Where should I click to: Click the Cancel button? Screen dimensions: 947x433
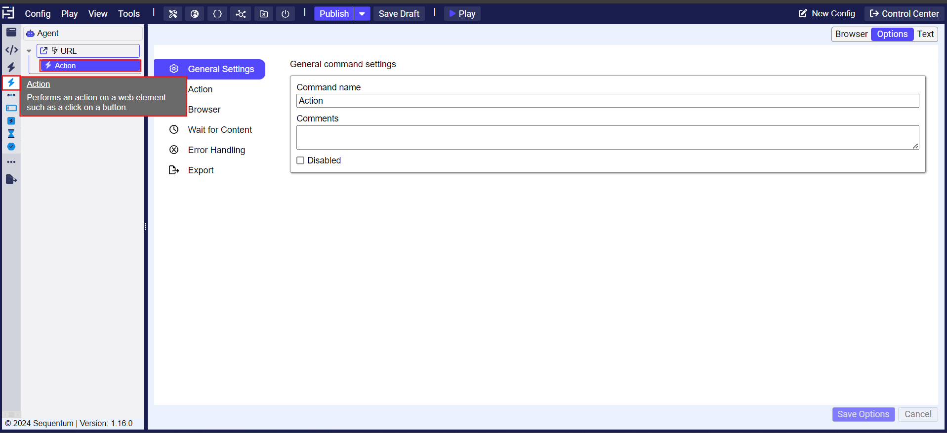[x=918, y=414]
